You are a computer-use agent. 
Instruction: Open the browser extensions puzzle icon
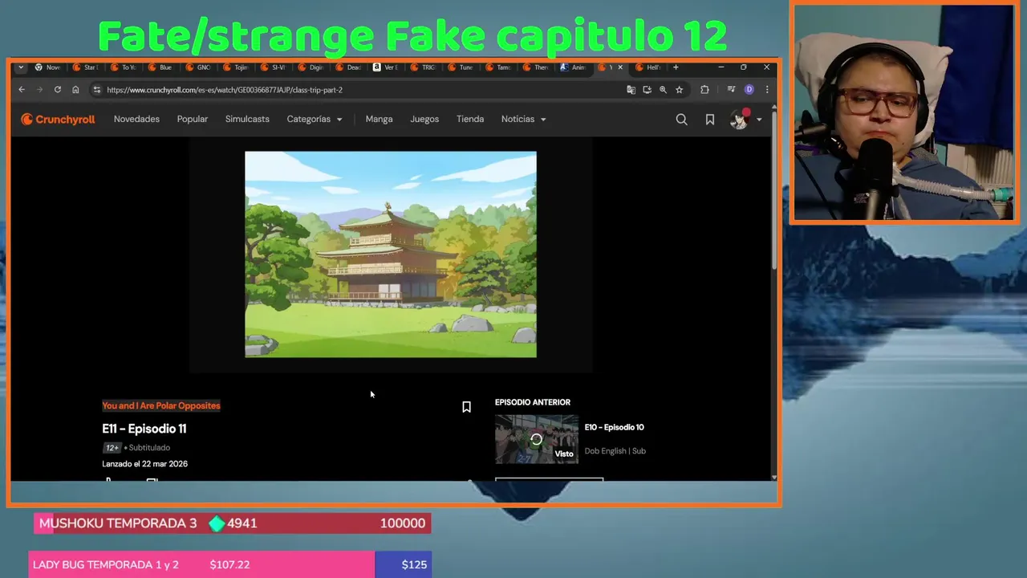click(704, 90)
